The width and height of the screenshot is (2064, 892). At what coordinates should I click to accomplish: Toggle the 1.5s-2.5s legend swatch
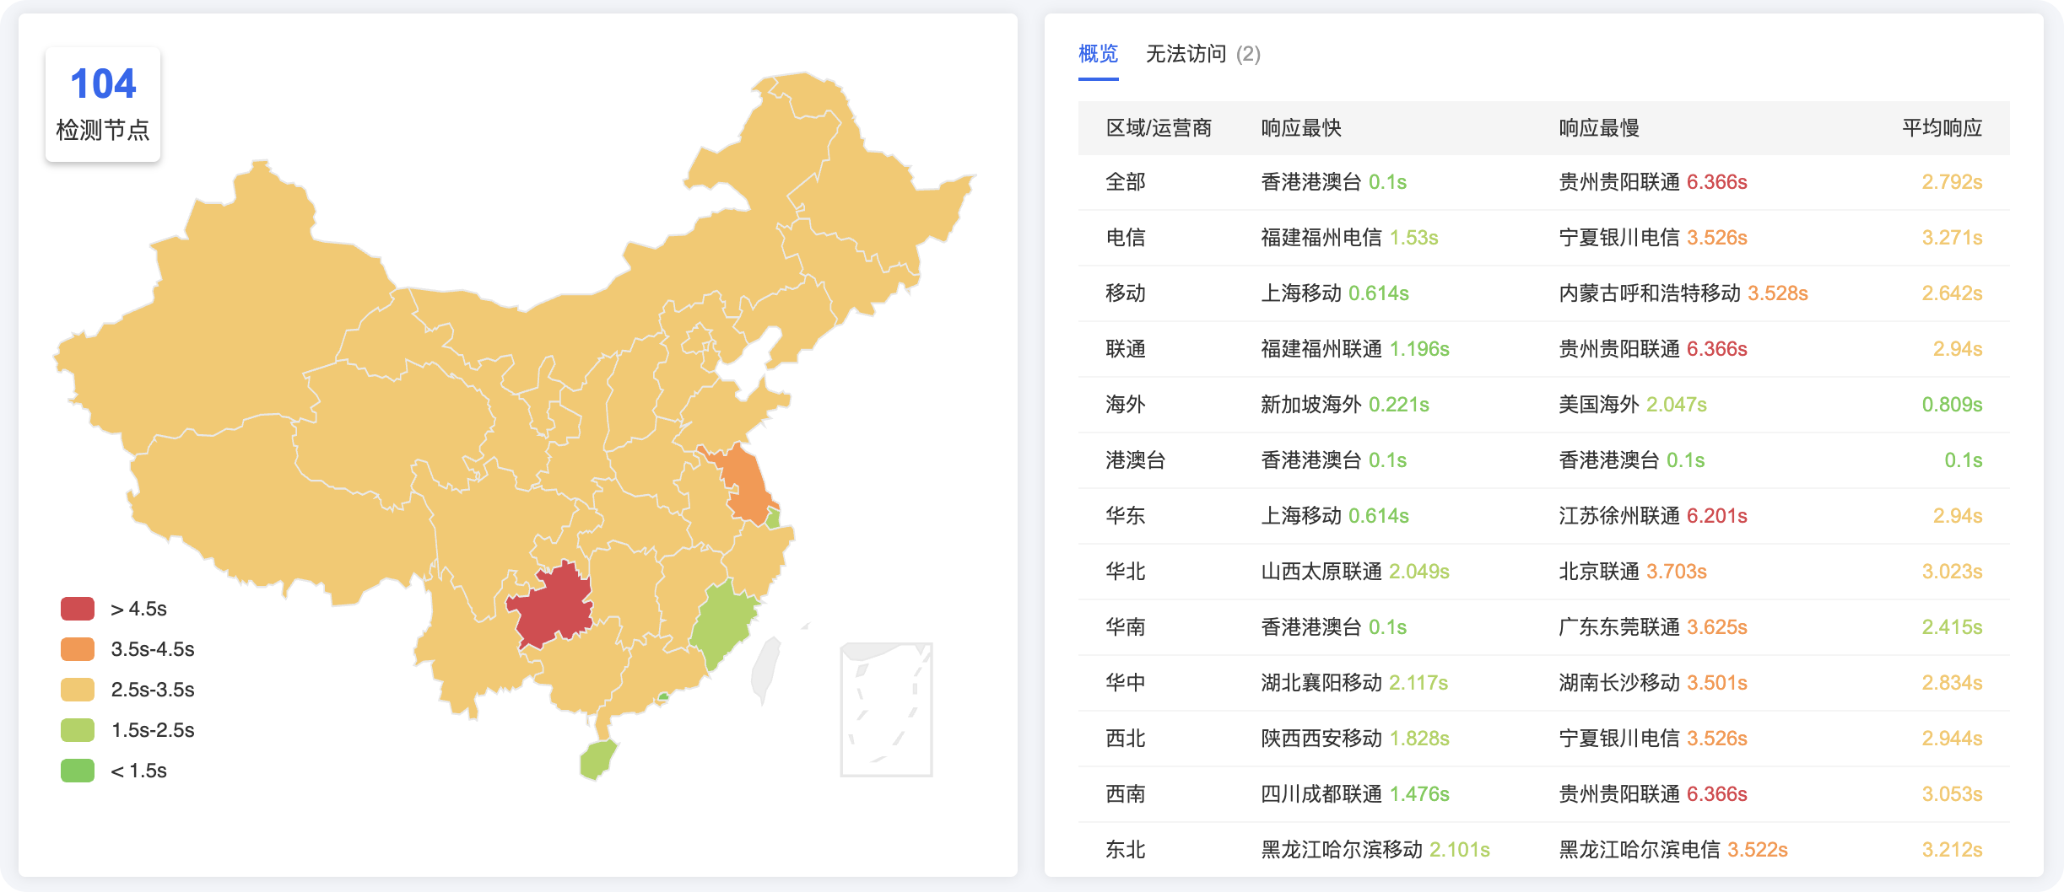(x=78, y=730)
